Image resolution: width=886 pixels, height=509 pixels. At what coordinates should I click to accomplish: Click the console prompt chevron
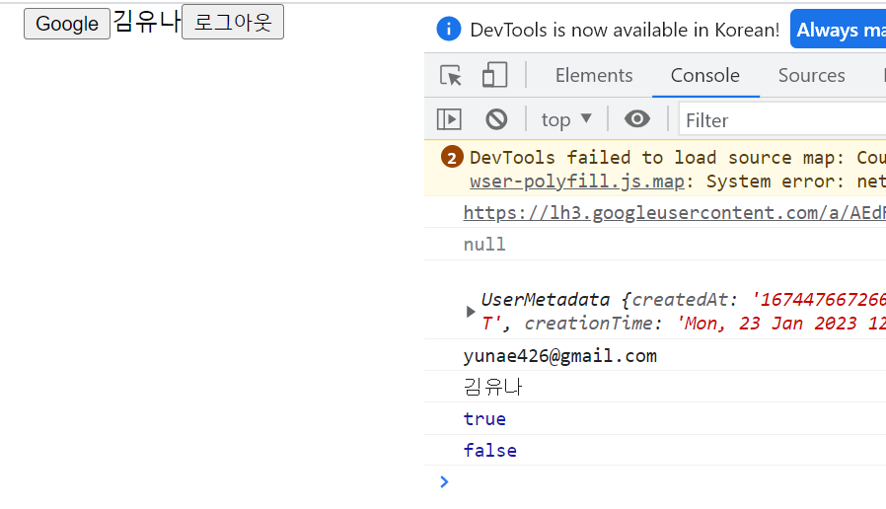click(x=444, y=481)
